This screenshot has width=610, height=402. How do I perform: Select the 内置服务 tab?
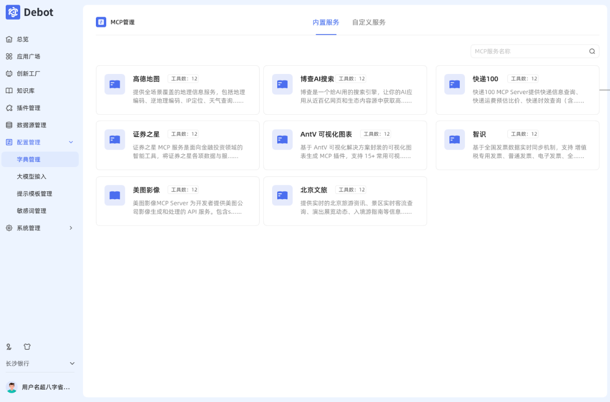click(326, 22)
